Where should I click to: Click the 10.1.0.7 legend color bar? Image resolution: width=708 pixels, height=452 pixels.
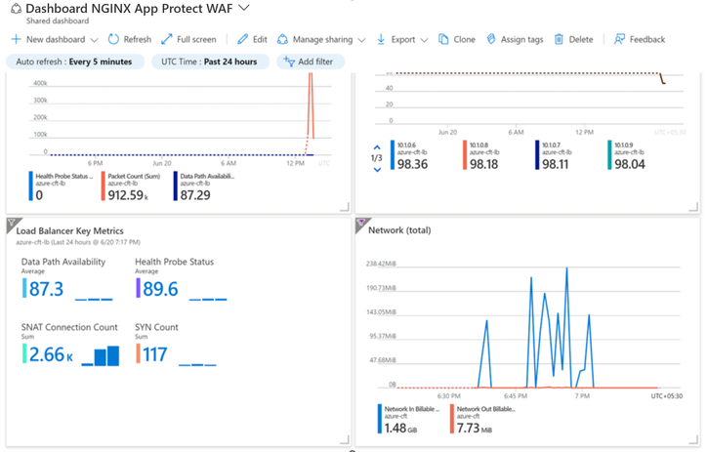click(537, 155)
